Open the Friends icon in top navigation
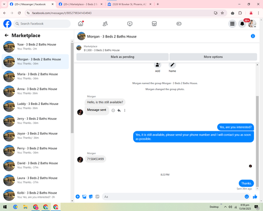 (105, 24)
